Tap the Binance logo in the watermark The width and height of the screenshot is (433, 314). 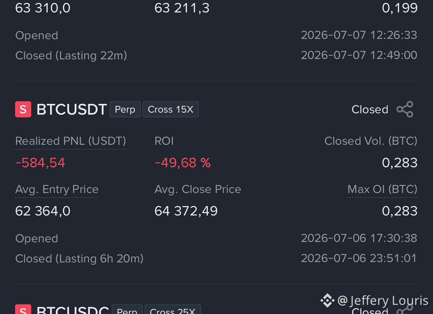tap(327, 300)
